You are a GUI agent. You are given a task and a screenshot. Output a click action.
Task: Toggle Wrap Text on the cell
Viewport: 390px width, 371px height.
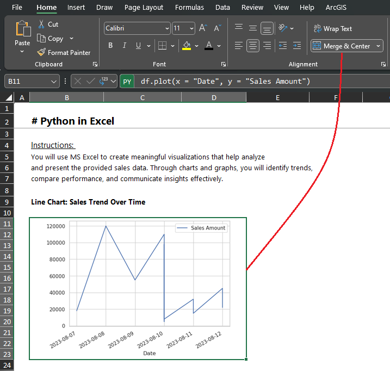(x=332, y=29)
